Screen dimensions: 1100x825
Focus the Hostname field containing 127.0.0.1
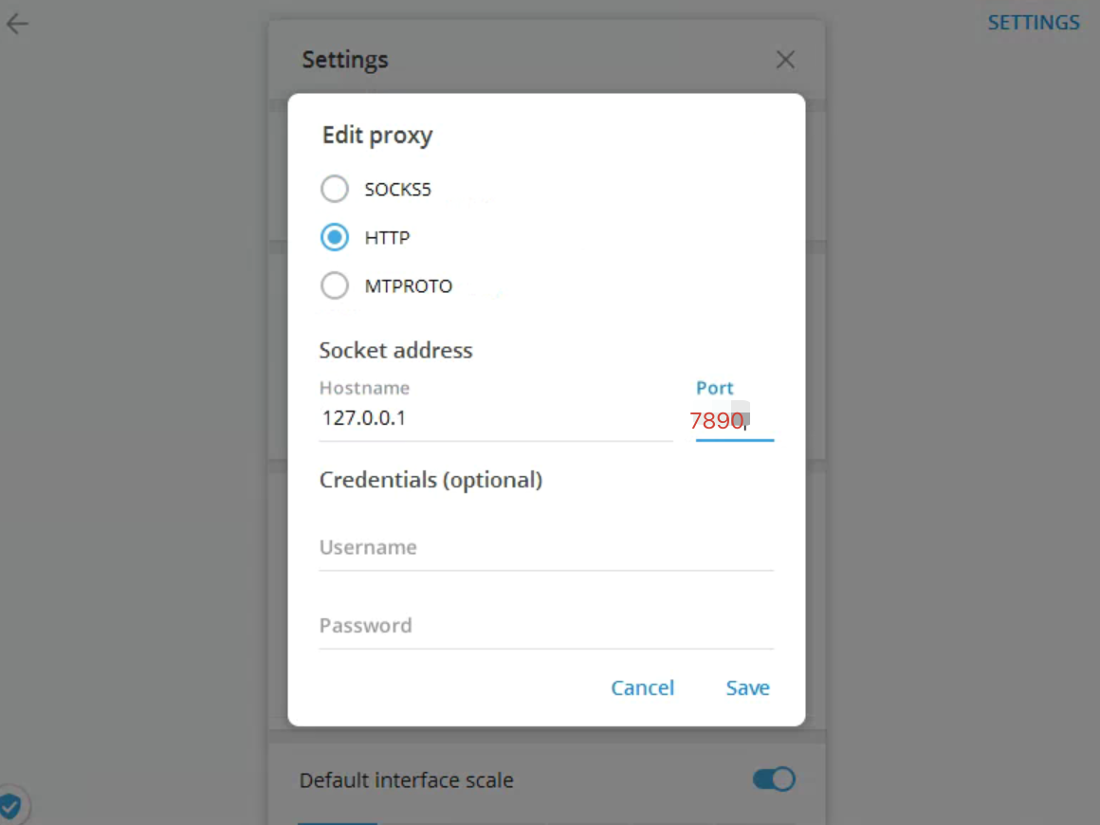495,418
